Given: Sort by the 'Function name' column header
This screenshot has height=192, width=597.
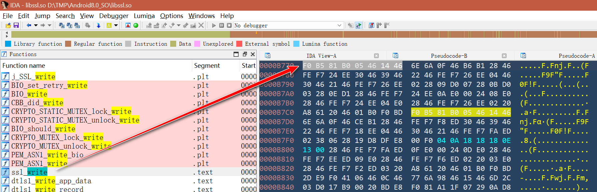Looking at the screenshot, I should pos(96,66).
